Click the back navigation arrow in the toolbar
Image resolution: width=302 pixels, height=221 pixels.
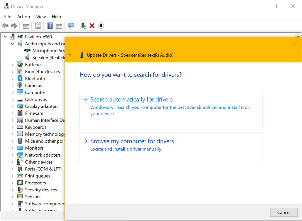point(5,25)
